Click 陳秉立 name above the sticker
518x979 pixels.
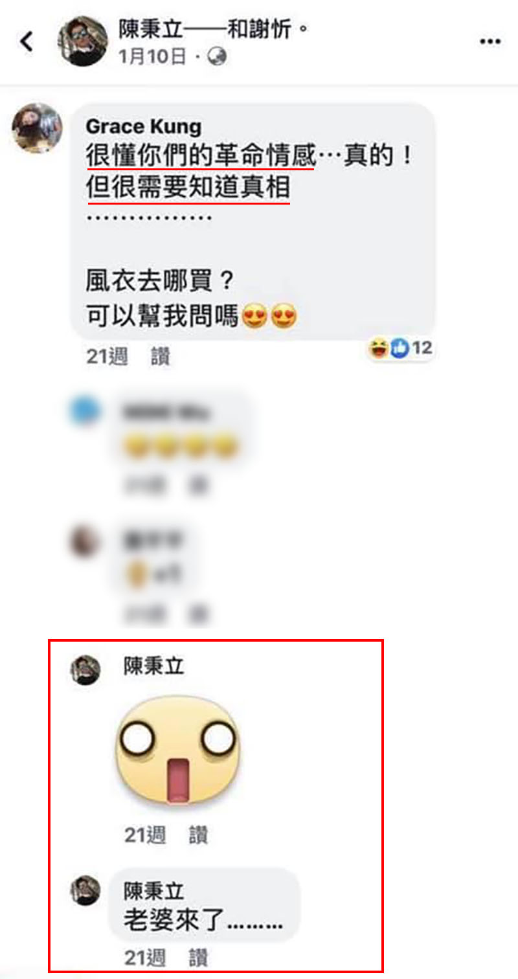pos(154,667)
